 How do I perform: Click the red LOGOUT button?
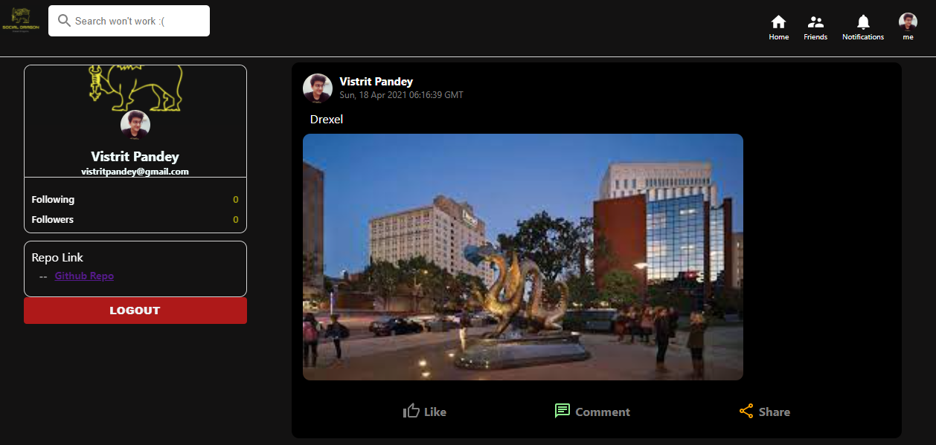click(135, 311)
